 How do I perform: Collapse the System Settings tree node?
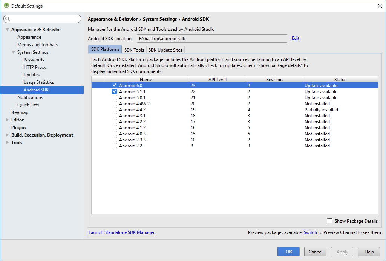[x=13, y=52]
